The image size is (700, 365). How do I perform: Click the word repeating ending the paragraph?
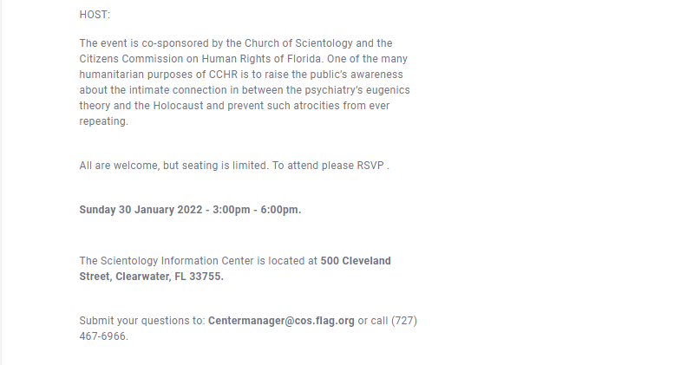pos(102,121)
